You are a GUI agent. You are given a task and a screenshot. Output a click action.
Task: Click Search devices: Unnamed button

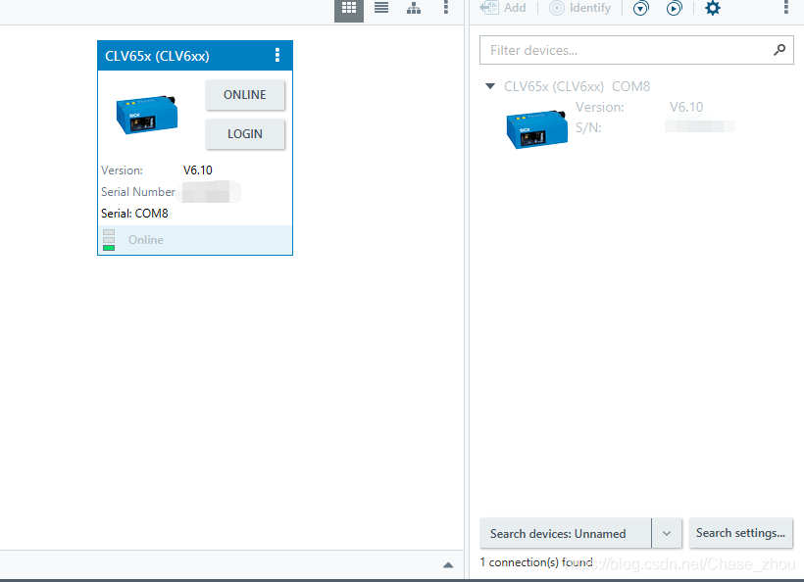pyautogui.click(x=566, y=533)
